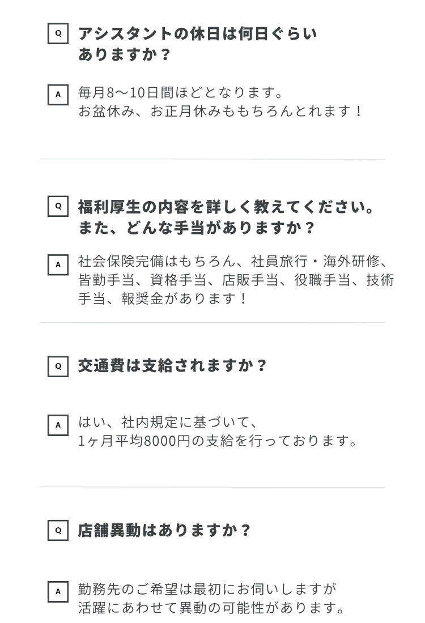Click the Q icon next to 福利厚生 question

click(58, 206)
